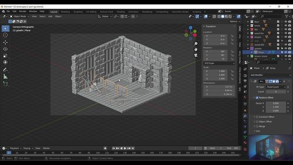Image resolution: width=293 pixels, height=165 pixels.
Task: Click the viewport zoom magnifier icon
Action: tap(195, 44)
